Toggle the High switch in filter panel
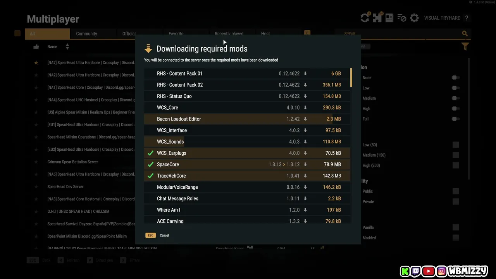This screenshot has width=496, height=279. (456, 108)
